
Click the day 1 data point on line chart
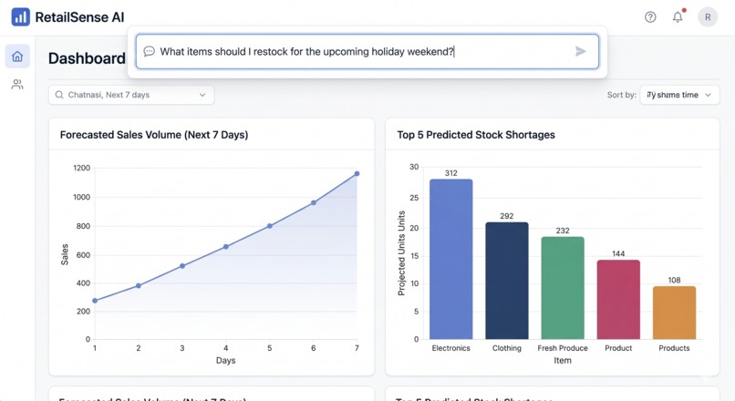point(95,301)
